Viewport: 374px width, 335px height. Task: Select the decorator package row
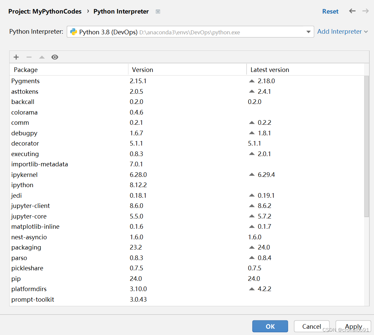point(187,143)
